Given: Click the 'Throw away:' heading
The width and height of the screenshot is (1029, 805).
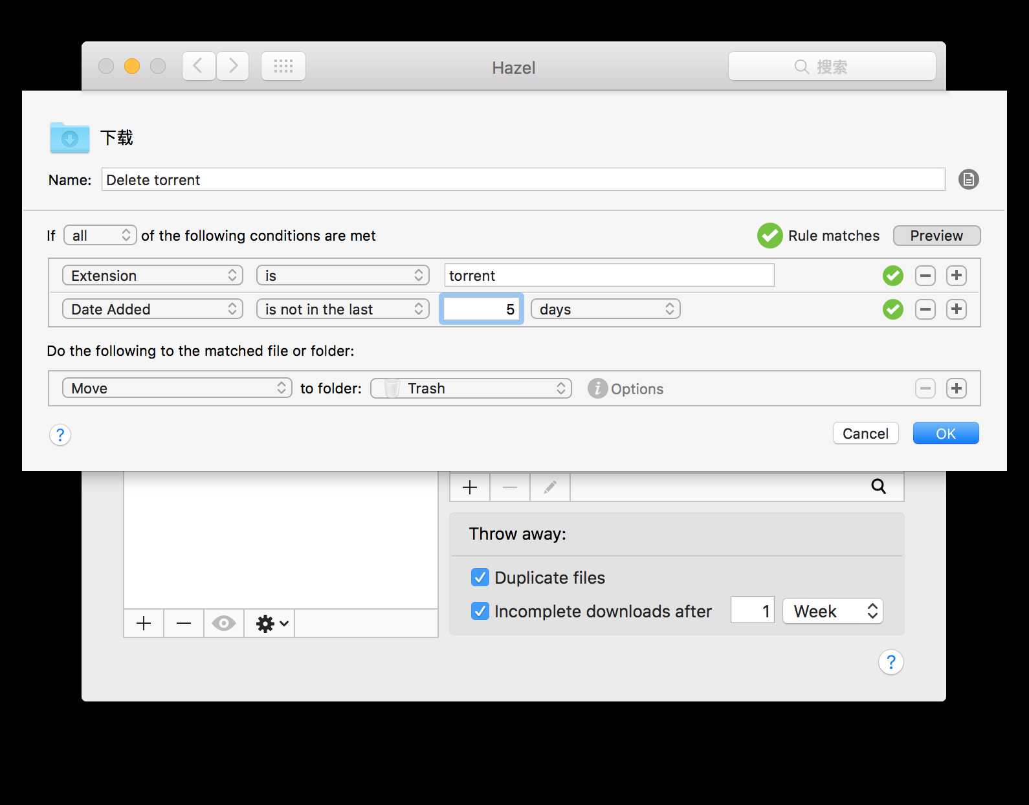Looking at the screenshot, I should [x=517, y=534].
